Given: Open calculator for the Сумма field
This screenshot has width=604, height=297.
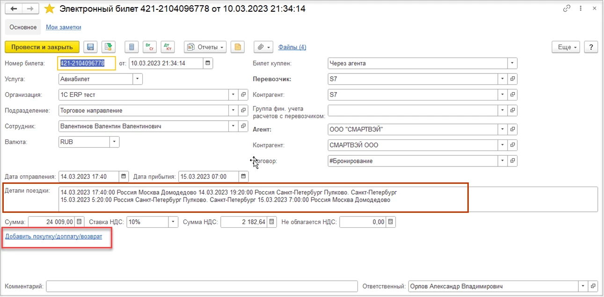Looking at the screenshot, I should click(79, 222).
